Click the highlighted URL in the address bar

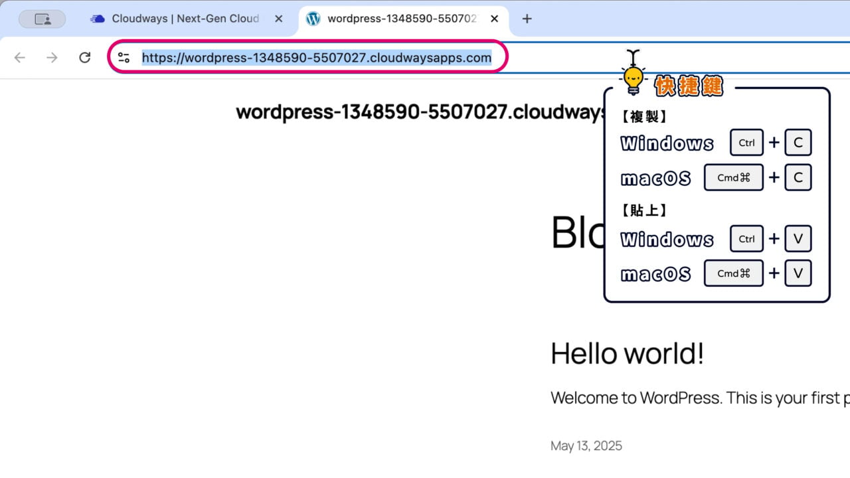317,57
